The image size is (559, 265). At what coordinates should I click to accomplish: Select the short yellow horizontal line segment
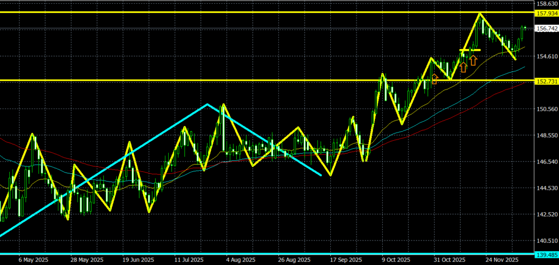point(470,50)
